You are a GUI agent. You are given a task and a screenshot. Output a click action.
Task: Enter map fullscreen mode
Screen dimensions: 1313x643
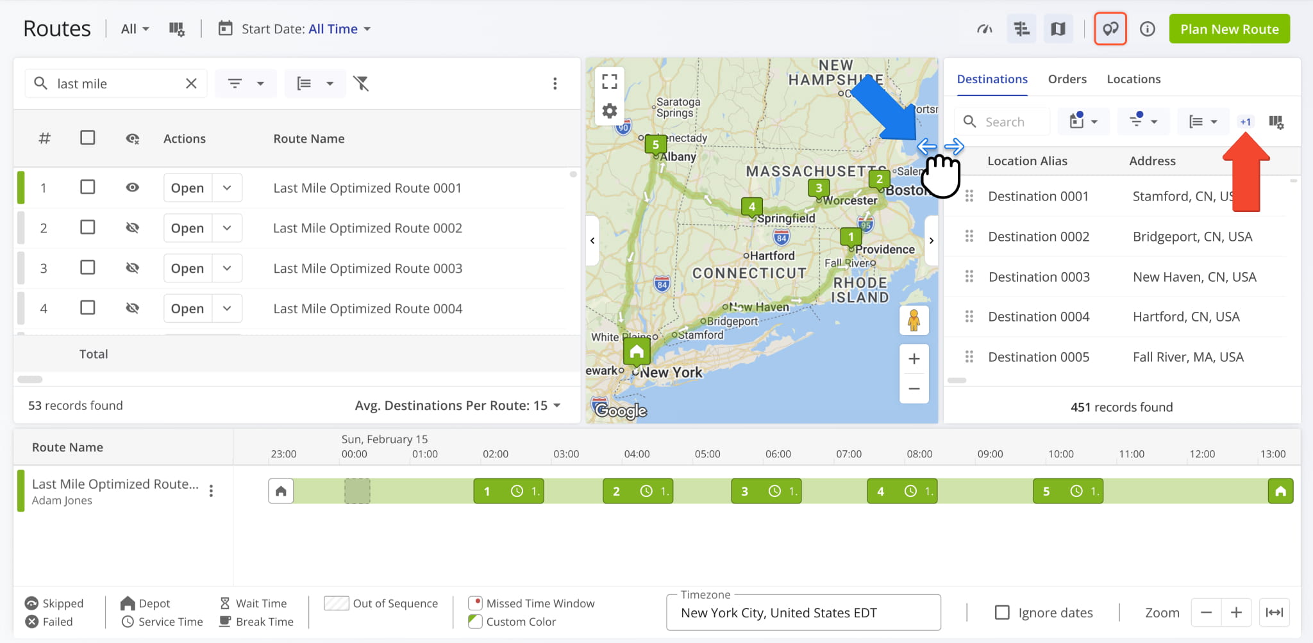point(610,81)
